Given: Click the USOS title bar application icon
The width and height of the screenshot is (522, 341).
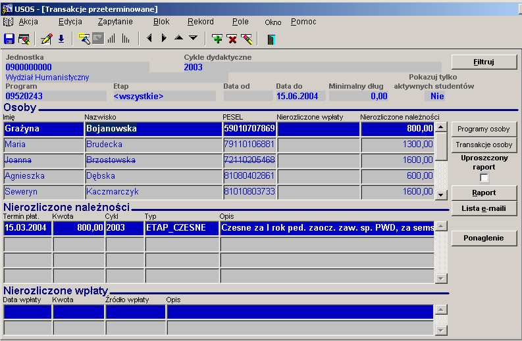Looking at the screenshot, I should (7, 9).
